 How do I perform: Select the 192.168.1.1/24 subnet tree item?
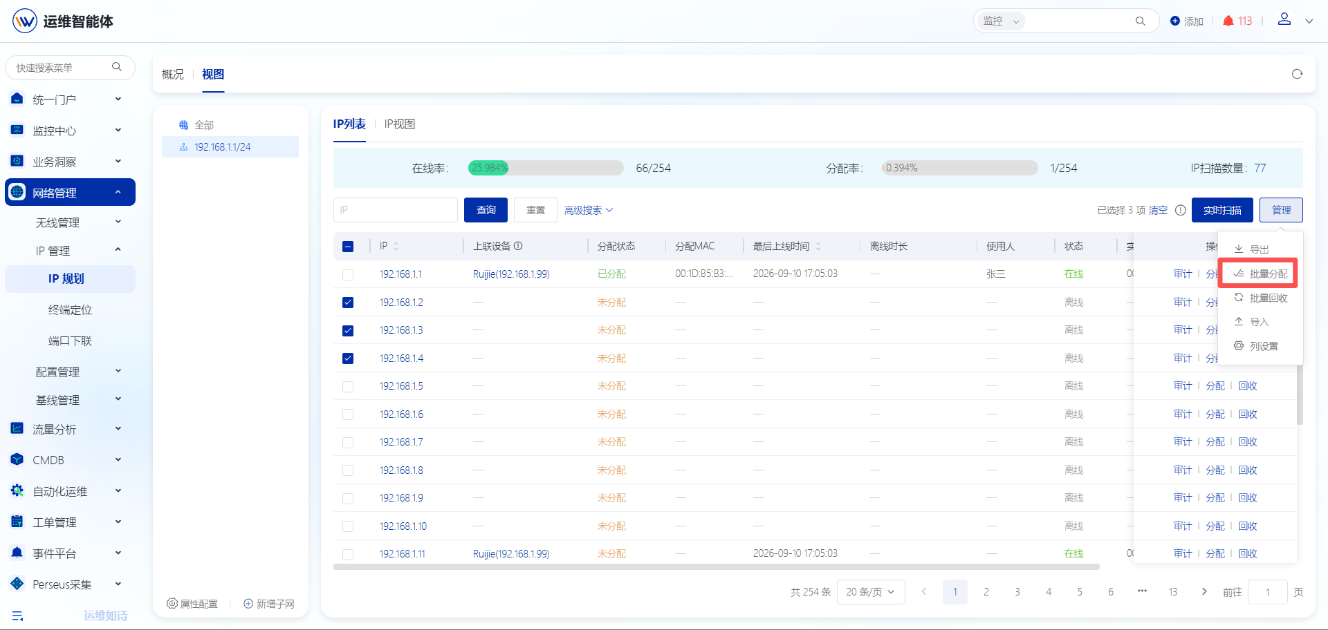[230, 147]
